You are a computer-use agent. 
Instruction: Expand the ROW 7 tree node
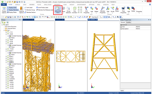(6, 68)
